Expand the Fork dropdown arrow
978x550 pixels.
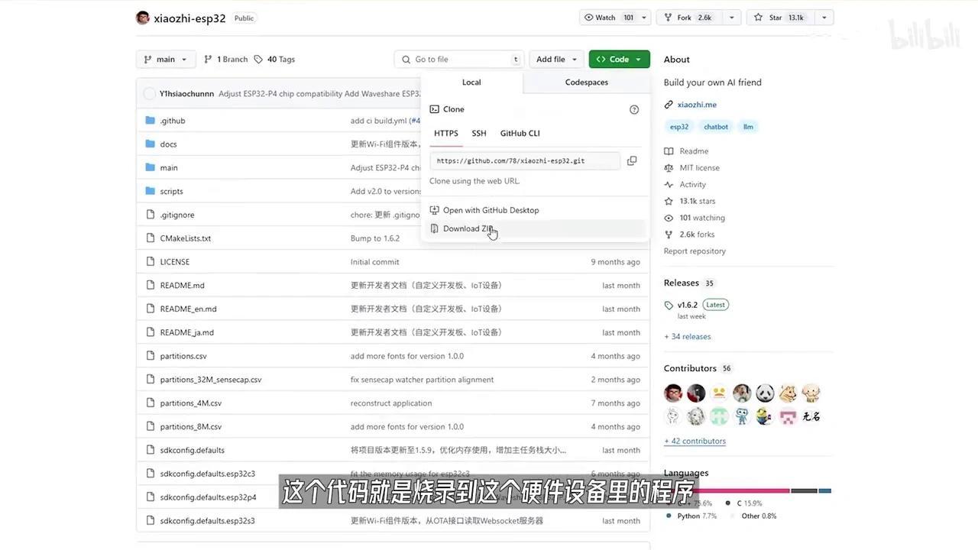click(731, 18)
